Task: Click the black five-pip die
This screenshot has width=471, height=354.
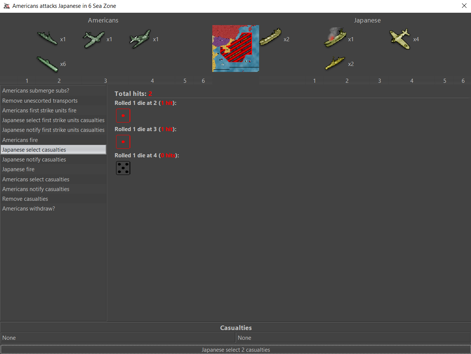Action: pos(123,168)
